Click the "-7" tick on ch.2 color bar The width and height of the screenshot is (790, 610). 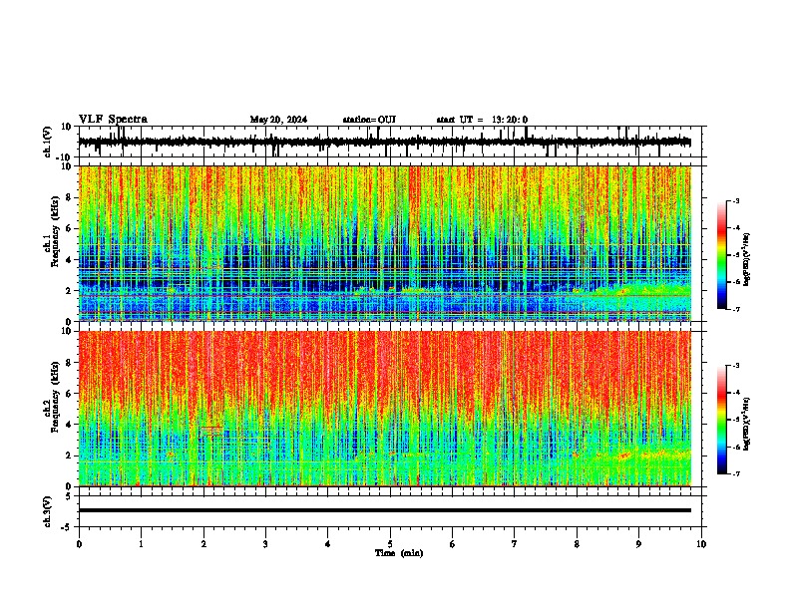coord(735,473)
